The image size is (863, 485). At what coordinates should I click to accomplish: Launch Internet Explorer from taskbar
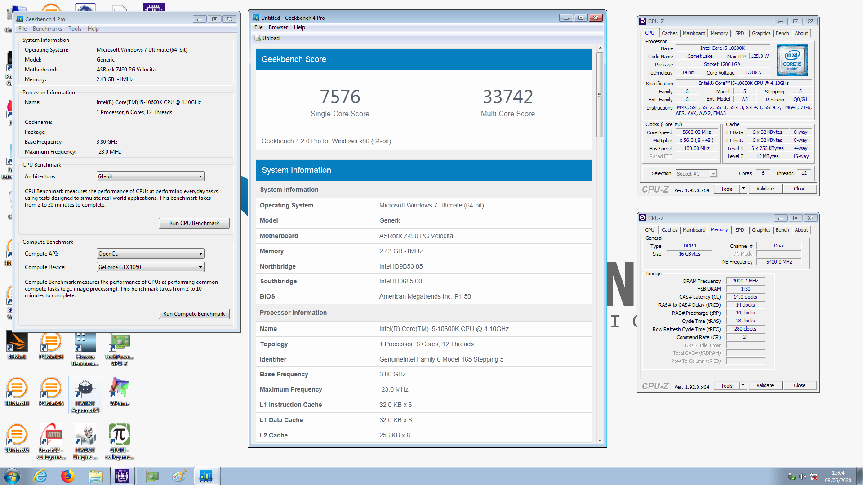(x=40, y=476)
